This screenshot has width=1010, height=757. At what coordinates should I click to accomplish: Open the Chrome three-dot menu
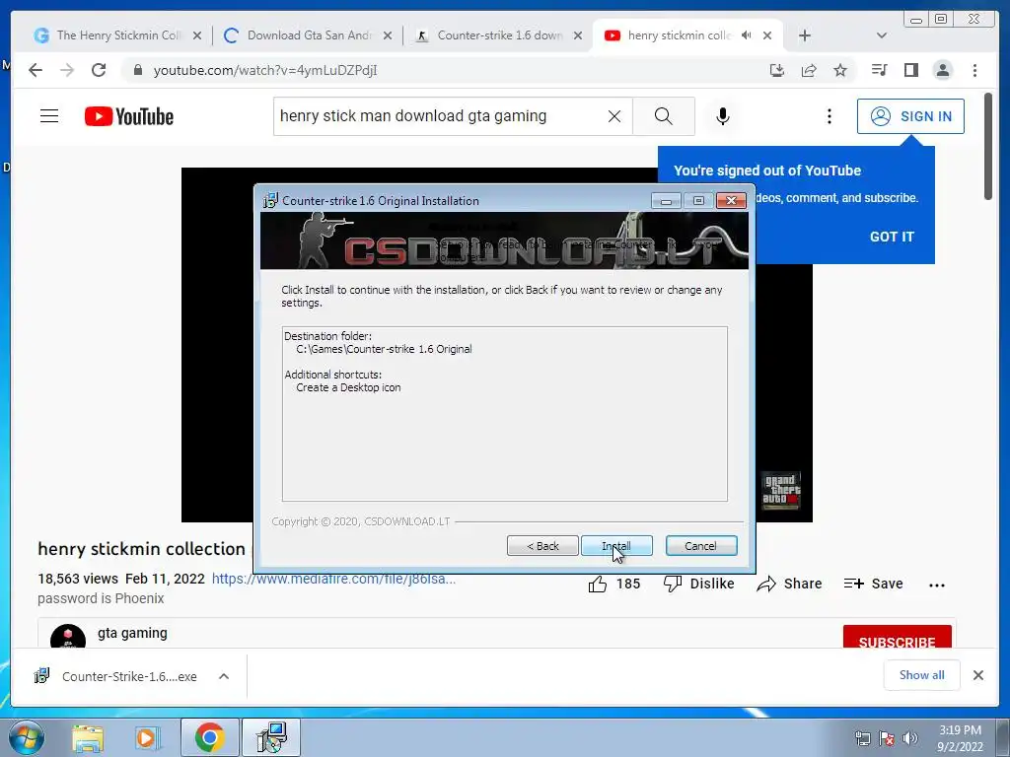(x=974, y=70)
